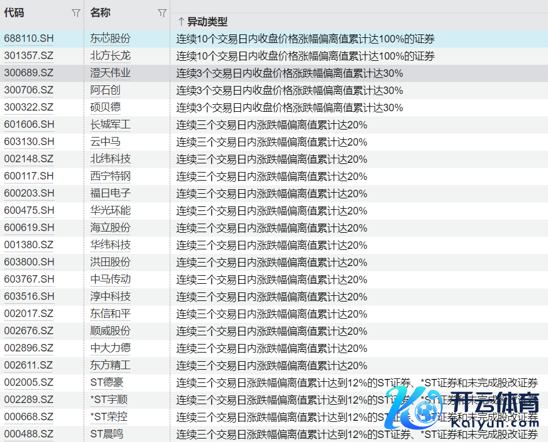Viewport: 548px width, 442px height.
Task: Select the 西宁特钢 name link
Action: [x=110, y=177]
